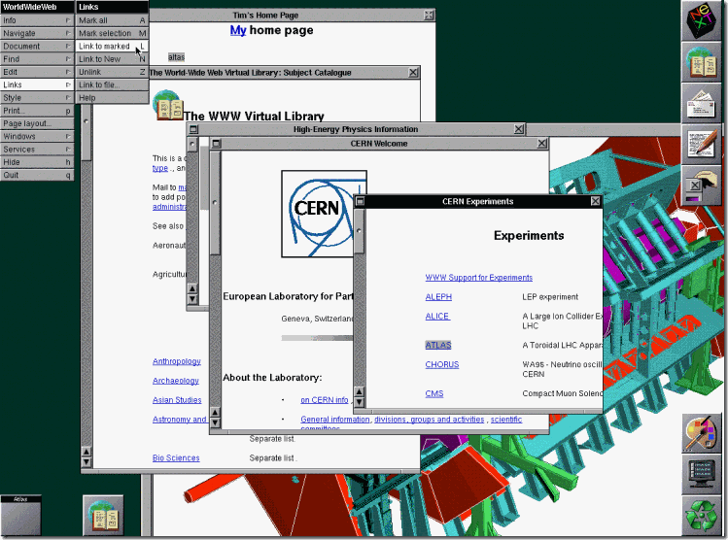Select Page layout... menu item
This screenshot has height=540, width=728.
point(37,123)
